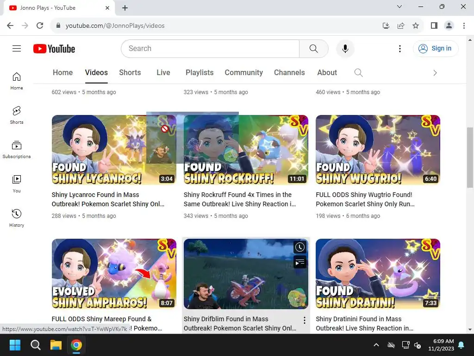Open FULL ODDS Shiny Mareep title link
This screenshot has width=474, height=356.
107,323
